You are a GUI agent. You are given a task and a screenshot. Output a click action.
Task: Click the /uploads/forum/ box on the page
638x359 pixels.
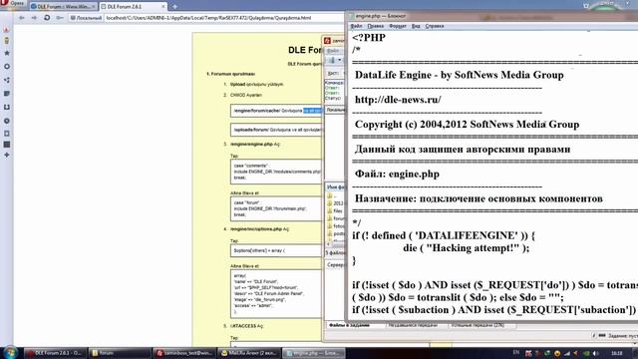point(276,130)
